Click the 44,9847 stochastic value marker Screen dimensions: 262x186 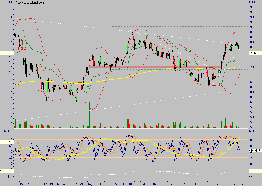pos(255,150)
